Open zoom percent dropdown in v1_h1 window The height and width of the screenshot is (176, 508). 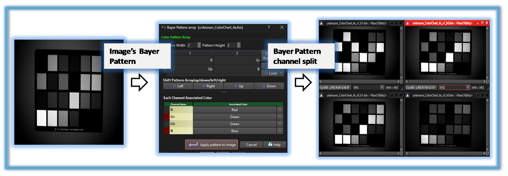382,87
